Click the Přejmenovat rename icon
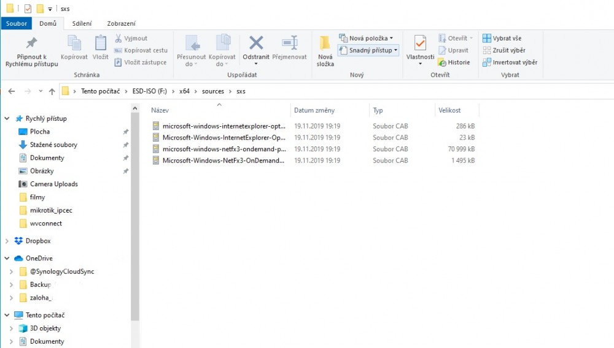Screen dimensions: 614x348 tap(289, 43)
